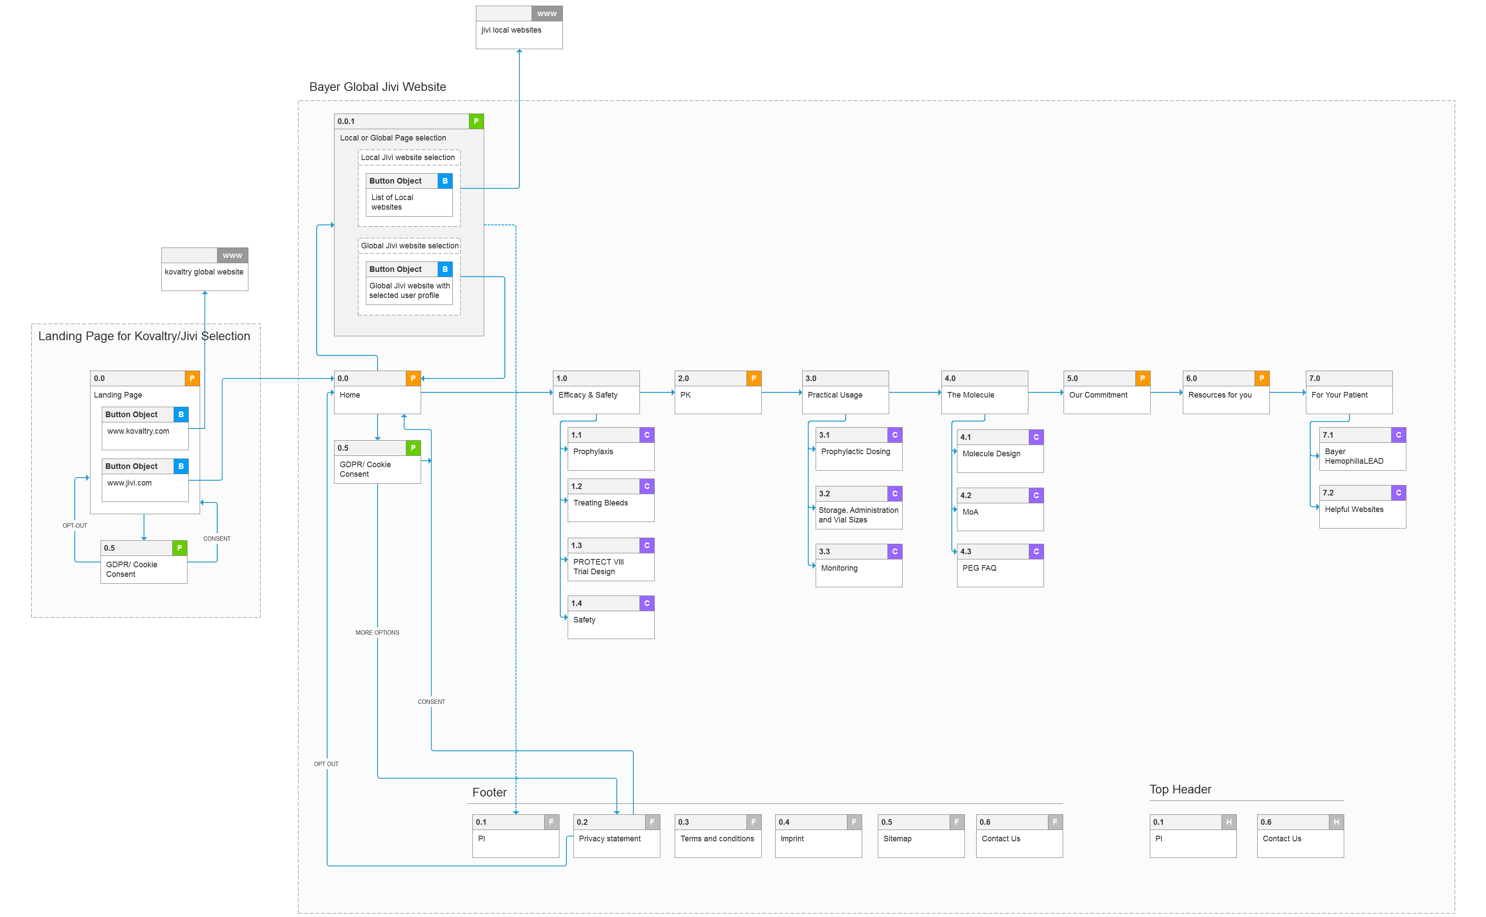Click the blue B badge above www.jivi.com
The height and width of the screenshot is (917, 1486).
coord(181,466)
